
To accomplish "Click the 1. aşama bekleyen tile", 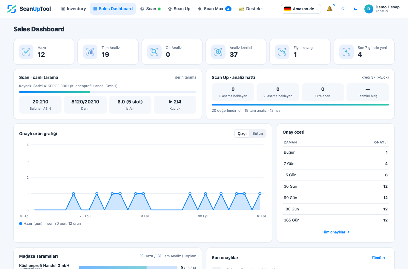I will [x=233, y=92].
